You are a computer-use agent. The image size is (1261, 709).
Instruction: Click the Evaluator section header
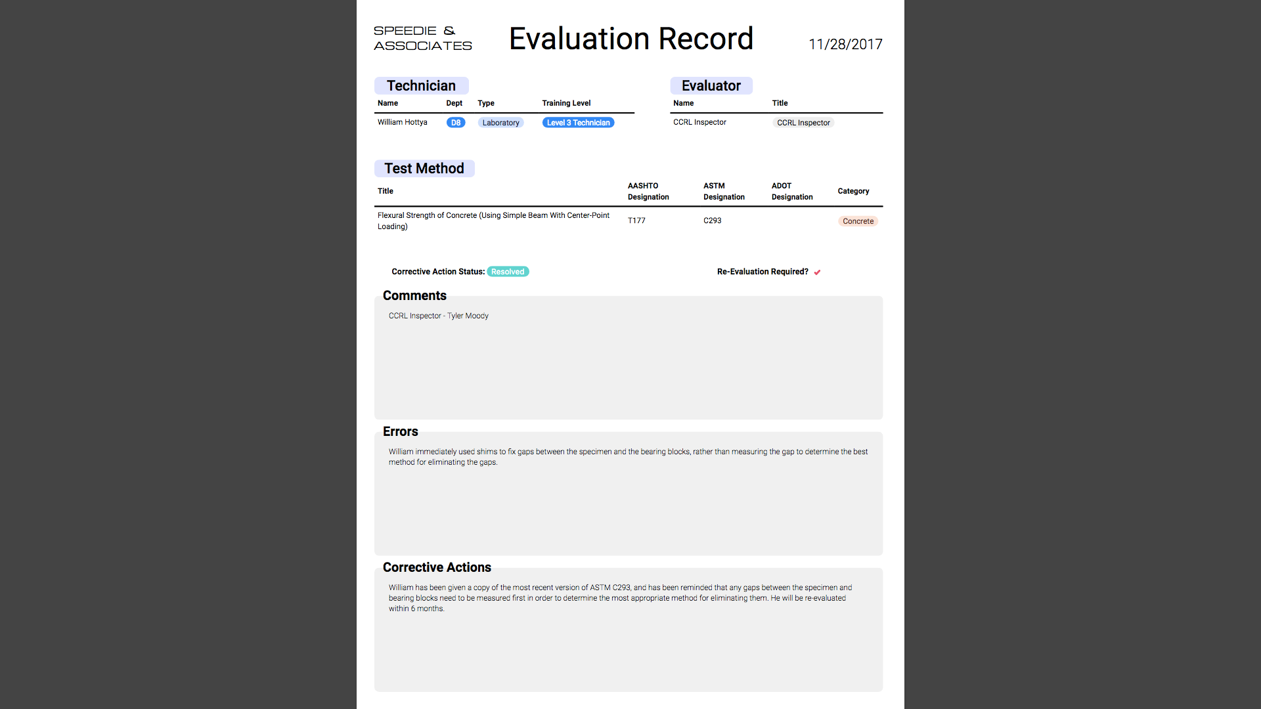[x=711, y=85]
